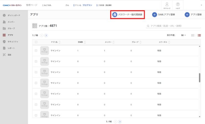
Task: Open セキュリティ in the sidebar
Action: pos(13,42)
